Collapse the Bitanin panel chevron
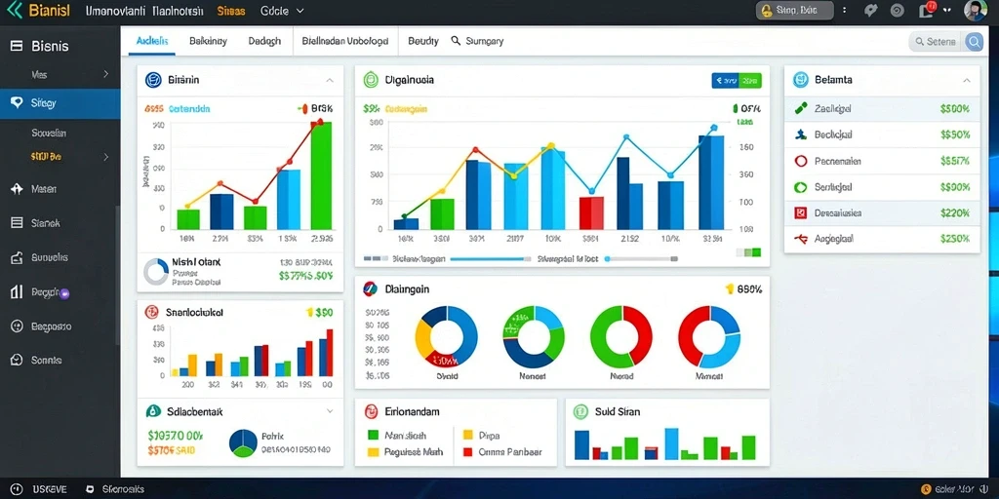Viewport: 999px width, 499px height. coord(330,81)
